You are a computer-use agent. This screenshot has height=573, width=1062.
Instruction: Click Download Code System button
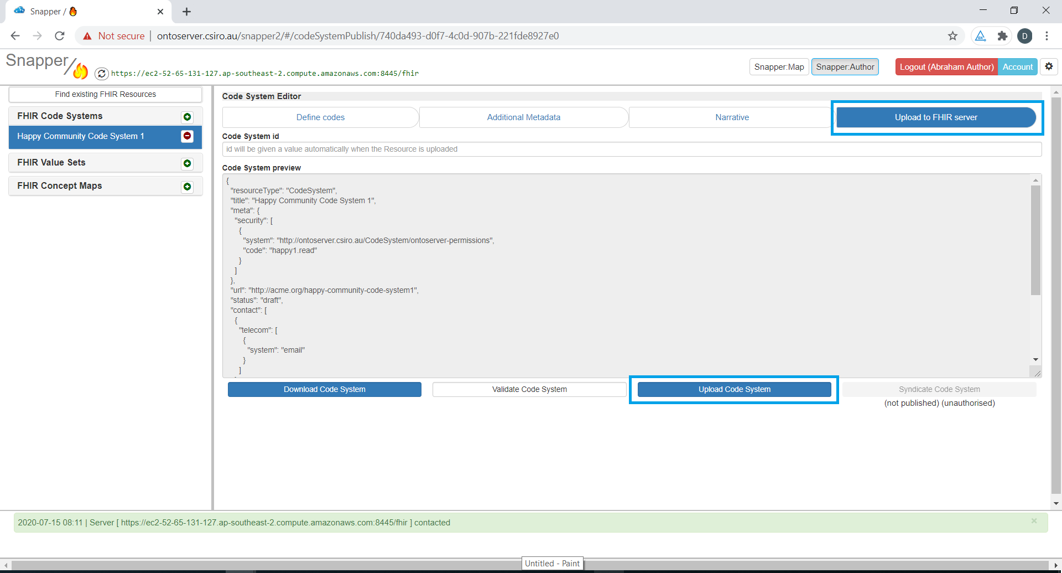click(x=325, y=389)
